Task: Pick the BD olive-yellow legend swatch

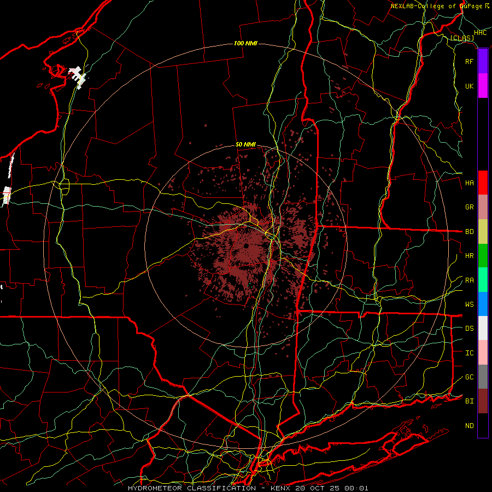Action: pyautogui.click(x=483, y=232)
